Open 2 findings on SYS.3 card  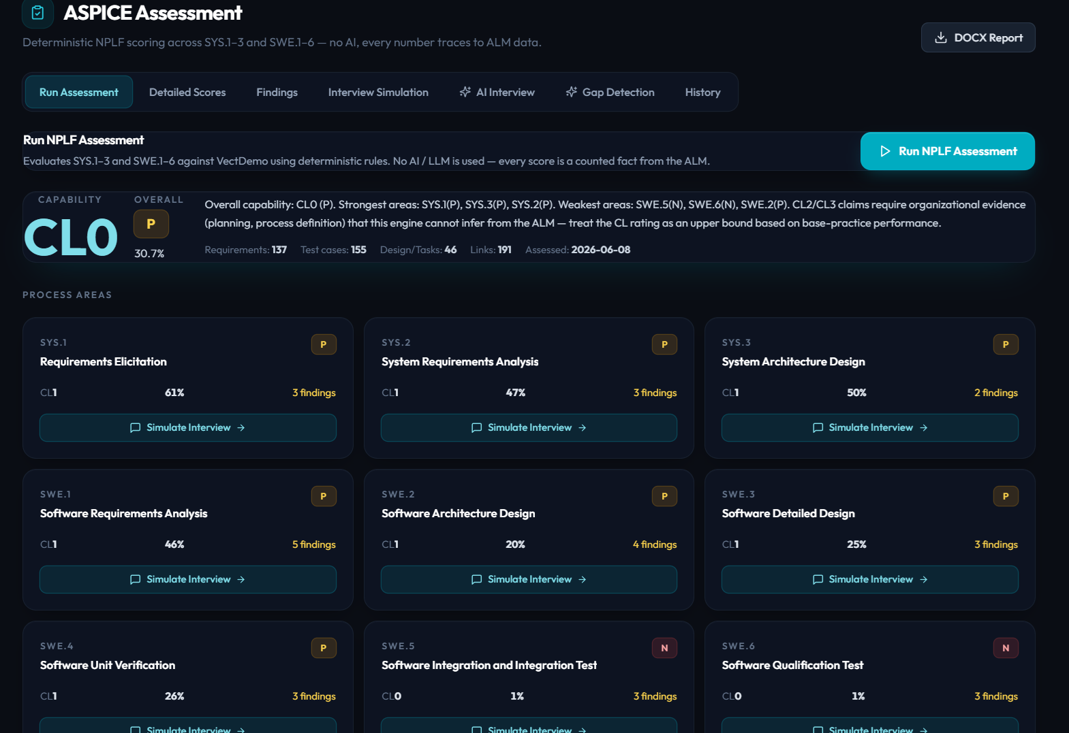point(996,393)
